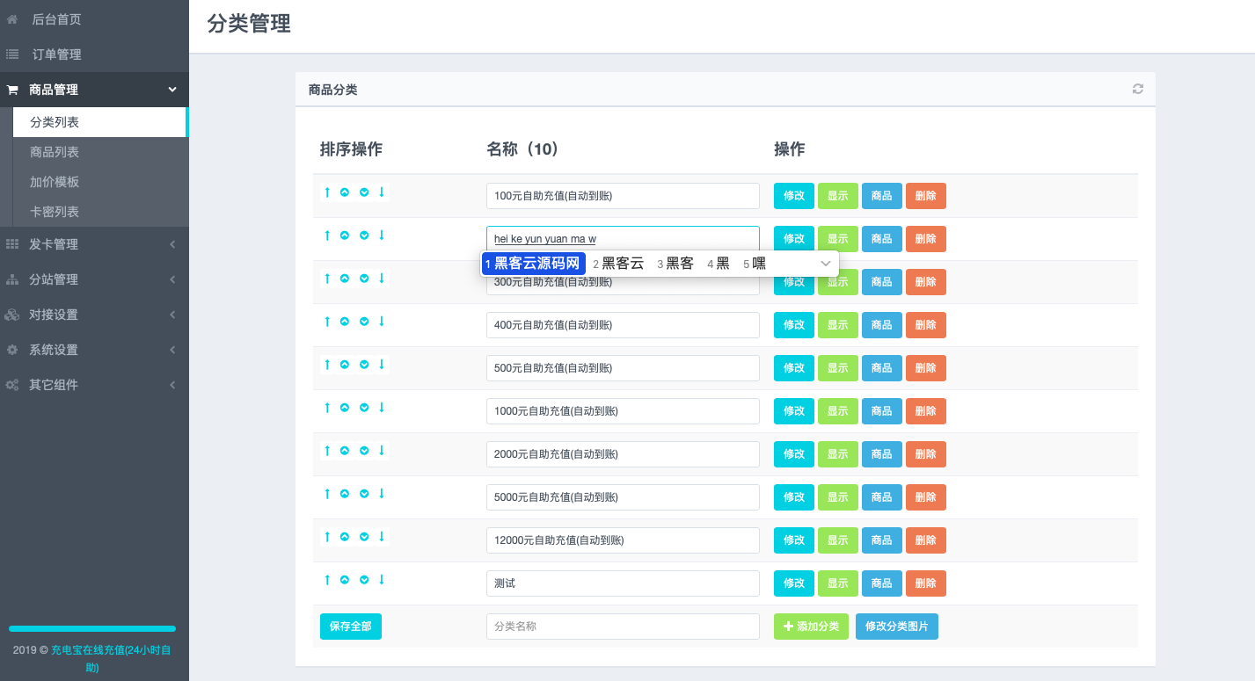Toggle 显示 visibility for 100元自助充值 category
This screenshot has width=1255, height=681.
[x=837, y=196]
